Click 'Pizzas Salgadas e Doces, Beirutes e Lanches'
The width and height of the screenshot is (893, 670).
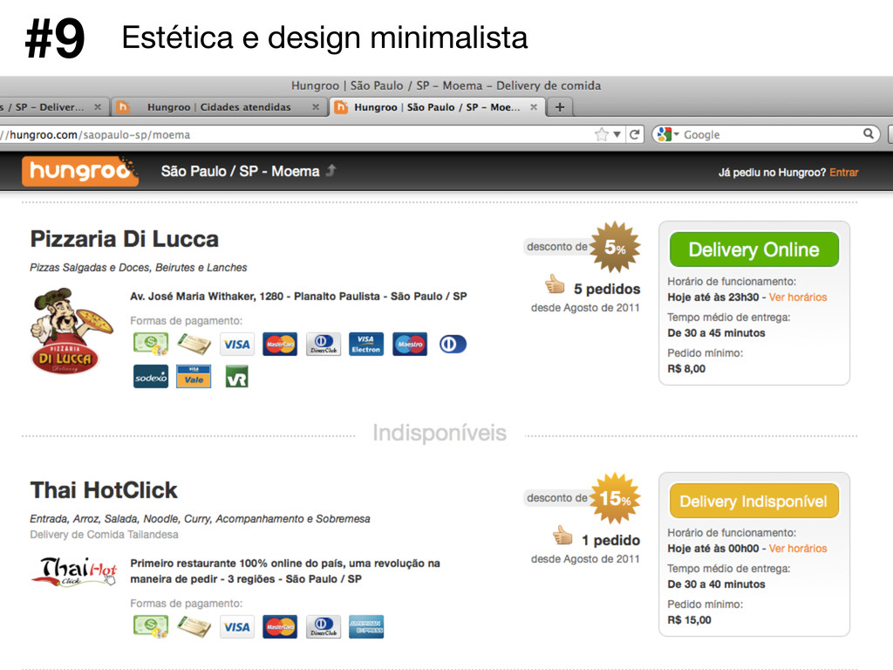click(139, 267)
